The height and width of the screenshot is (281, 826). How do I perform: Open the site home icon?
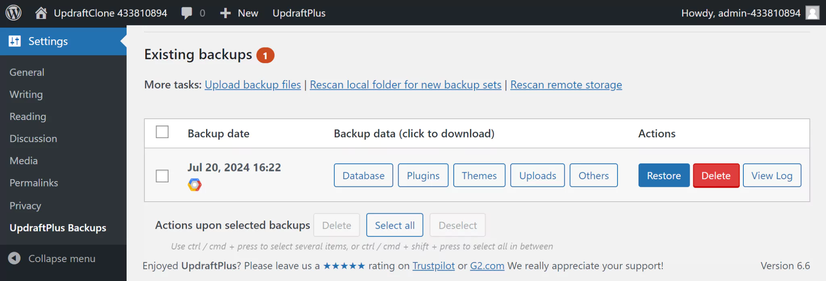point(41,13)
